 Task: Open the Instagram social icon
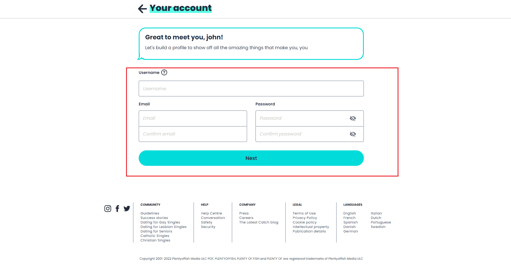click(x=108, y=209)
